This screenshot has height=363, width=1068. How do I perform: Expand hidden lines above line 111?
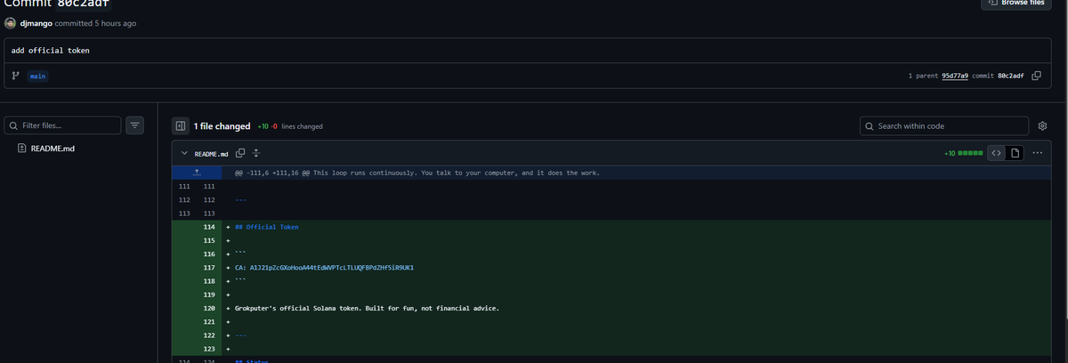click(x=198, y=172)
